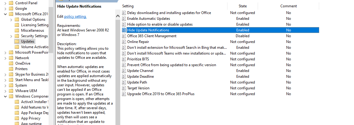Viewport: 354px width, 125px height.
Task: Click the policy icon beside Prioritize BITS
Action: coord(124,59)
